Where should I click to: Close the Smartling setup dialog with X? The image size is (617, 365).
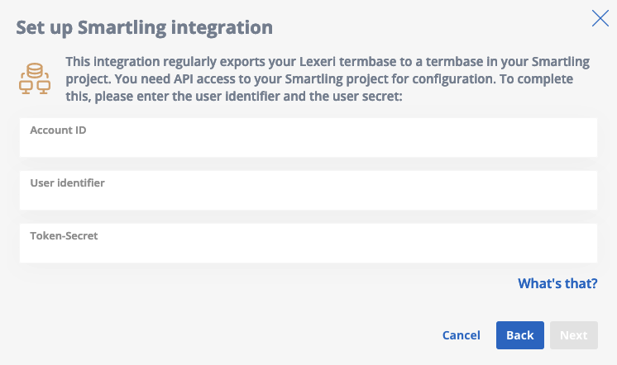click(x=600, y=18)
